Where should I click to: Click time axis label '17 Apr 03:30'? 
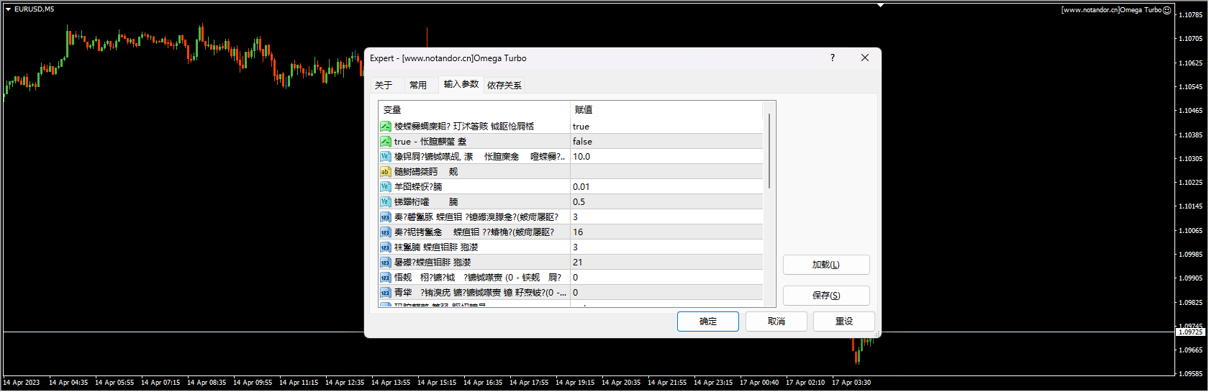851,383
